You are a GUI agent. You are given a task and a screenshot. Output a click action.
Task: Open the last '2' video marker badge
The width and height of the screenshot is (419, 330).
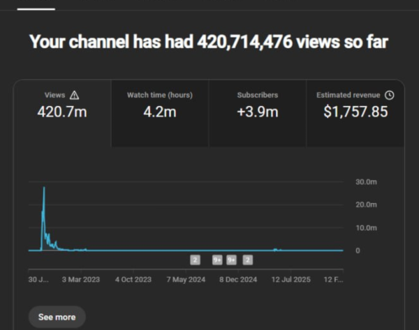[x=247, y=260]
